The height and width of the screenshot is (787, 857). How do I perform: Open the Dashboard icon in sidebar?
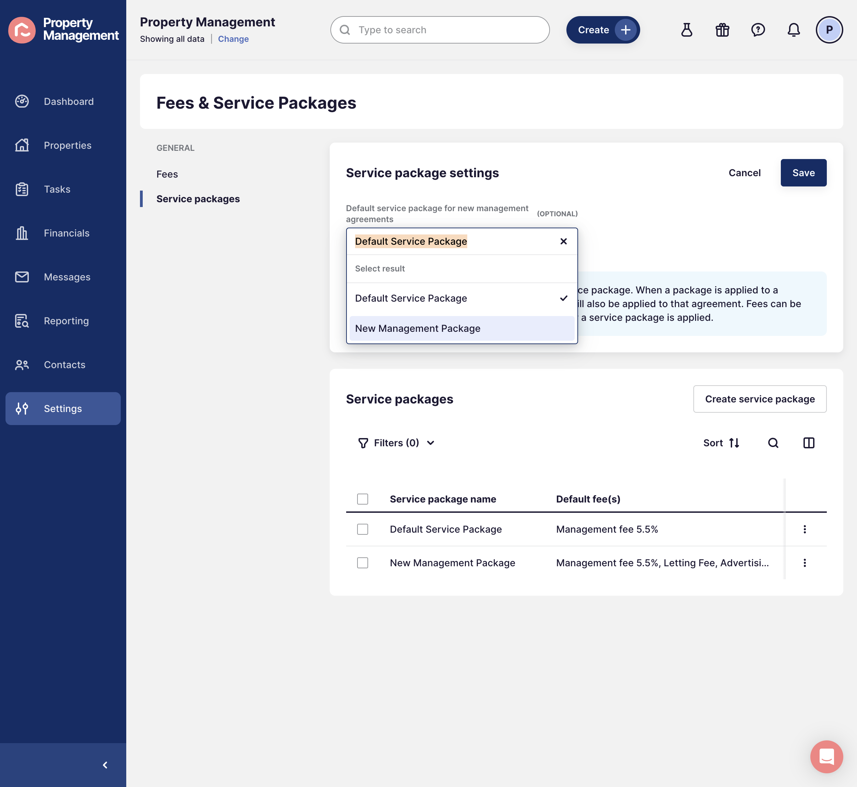22,101
